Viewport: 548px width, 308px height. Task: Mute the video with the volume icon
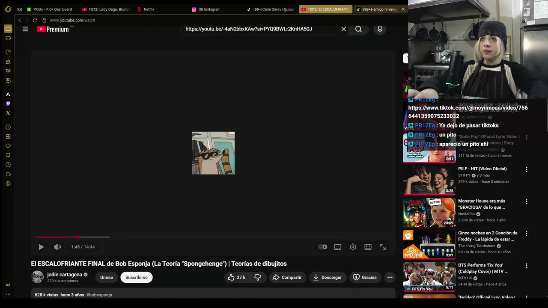57,247
